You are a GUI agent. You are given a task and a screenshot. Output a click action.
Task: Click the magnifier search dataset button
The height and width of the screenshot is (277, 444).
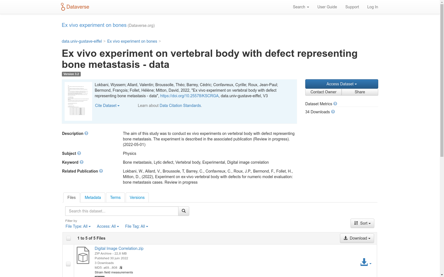pos(184,211)
